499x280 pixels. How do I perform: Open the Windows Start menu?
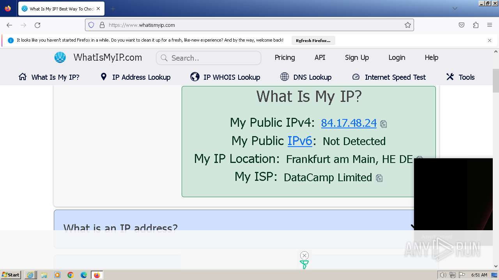point(11,275)
